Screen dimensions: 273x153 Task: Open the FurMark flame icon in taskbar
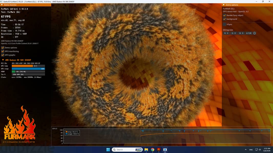click(159, 149)
